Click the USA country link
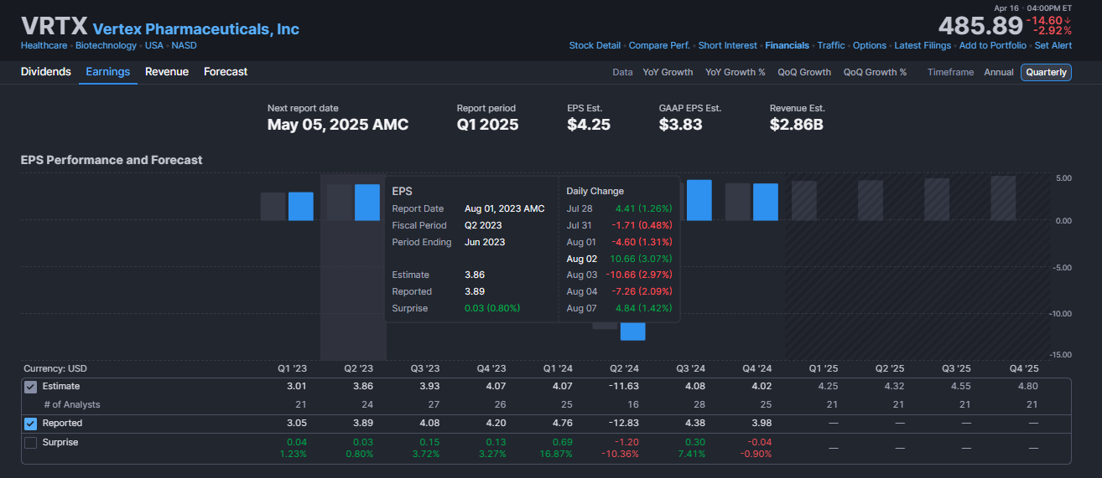This screenshot has height=478, width=1102. click(x=154, y=46)
